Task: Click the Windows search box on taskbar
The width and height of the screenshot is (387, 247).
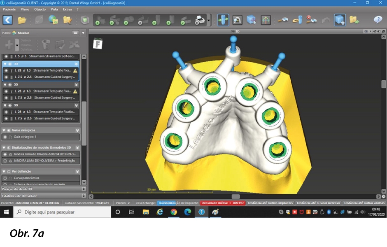Action: (x=62, y=212)
